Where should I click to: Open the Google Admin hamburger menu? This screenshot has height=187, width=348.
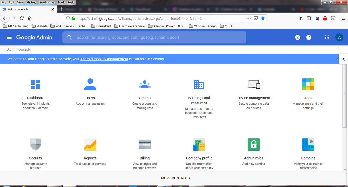pos(9,37)
